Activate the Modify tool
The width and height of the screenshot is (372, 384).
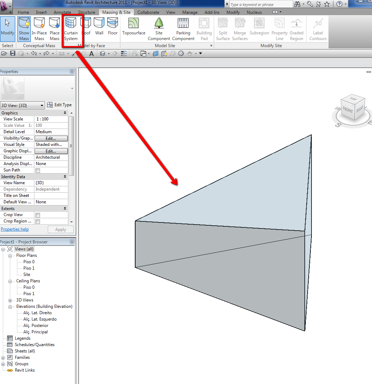[x=7, y=28]
